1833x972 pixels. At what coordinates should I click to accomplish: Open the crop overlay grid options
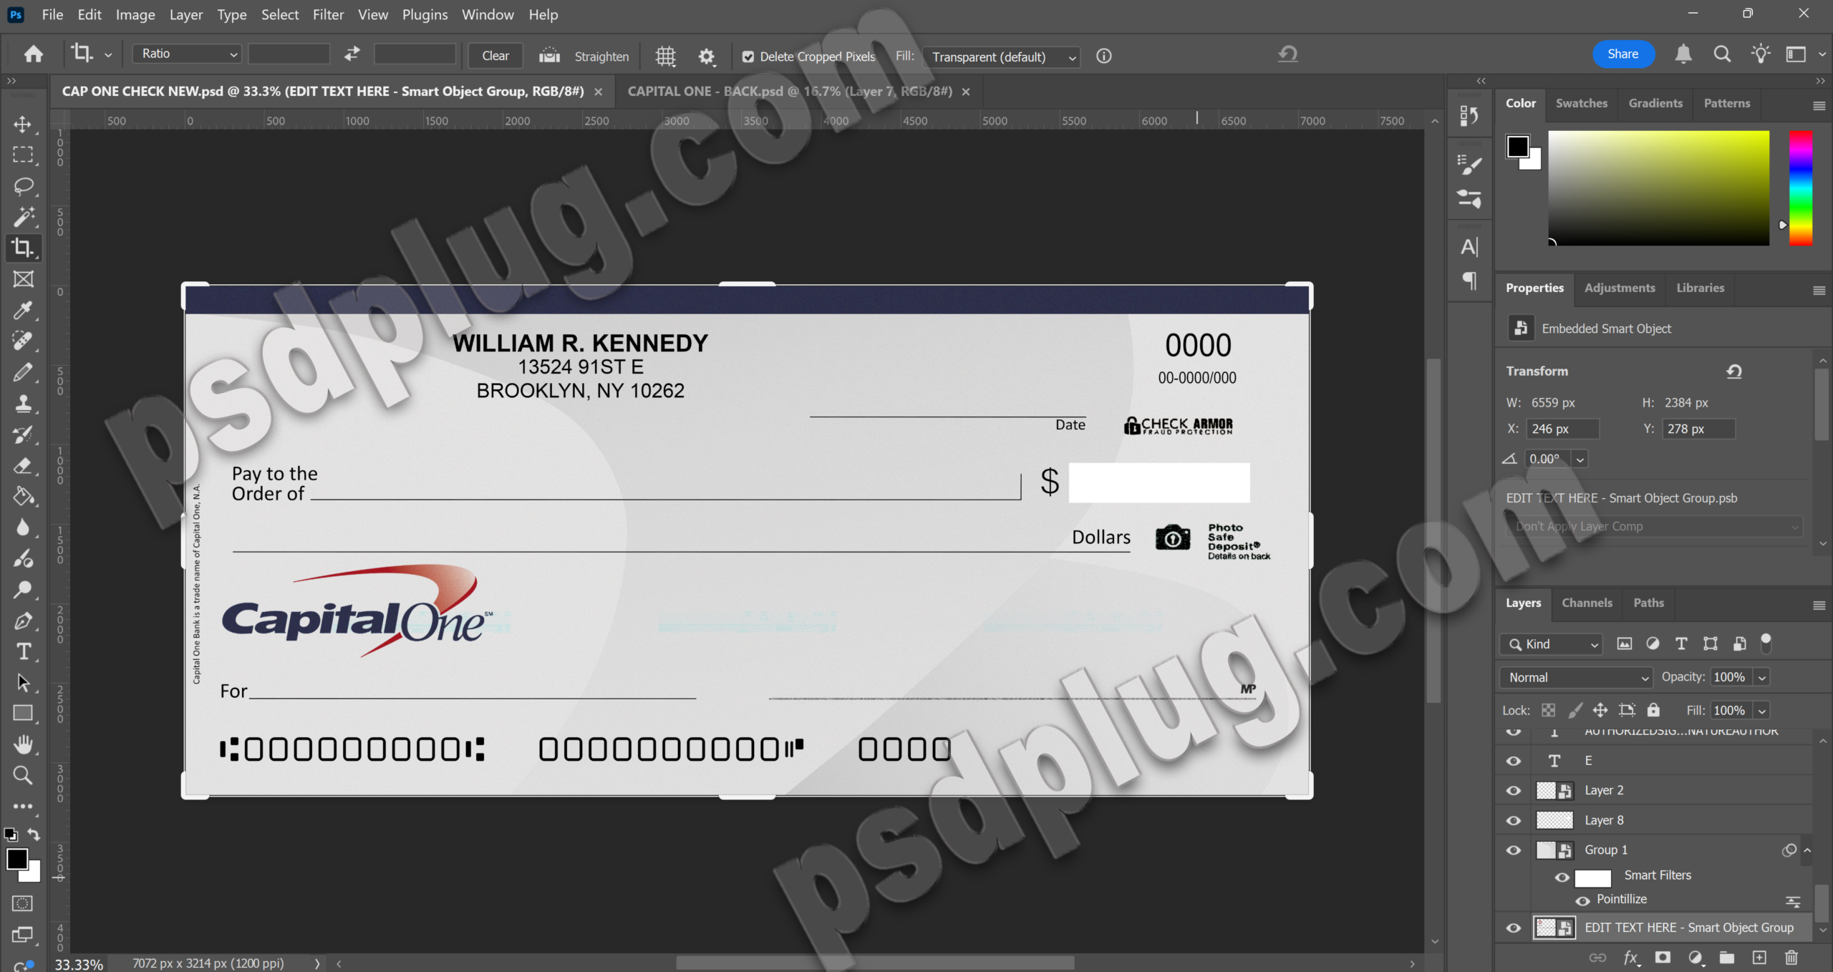665,56
